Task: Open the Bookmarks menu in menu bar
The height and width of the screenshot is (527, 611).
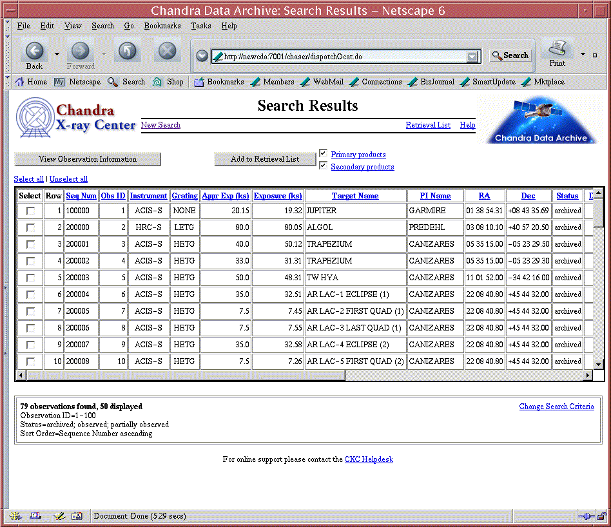Action: 162,26
